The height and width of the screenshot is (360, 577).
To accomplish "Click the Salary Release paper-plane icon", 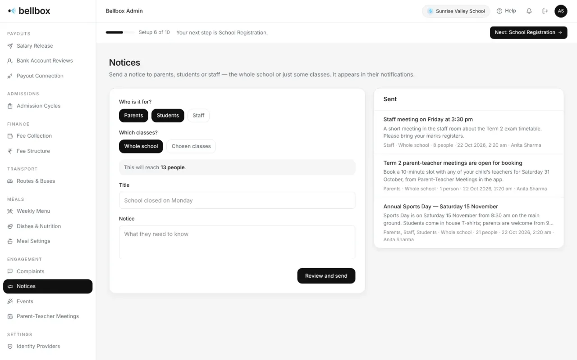I will [10, 46].
